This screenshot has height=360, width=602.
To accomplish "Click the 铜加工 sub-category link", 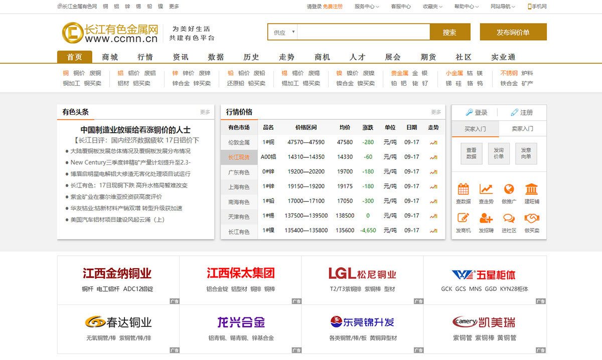I will pyautogui.click(x=71, y=83).
